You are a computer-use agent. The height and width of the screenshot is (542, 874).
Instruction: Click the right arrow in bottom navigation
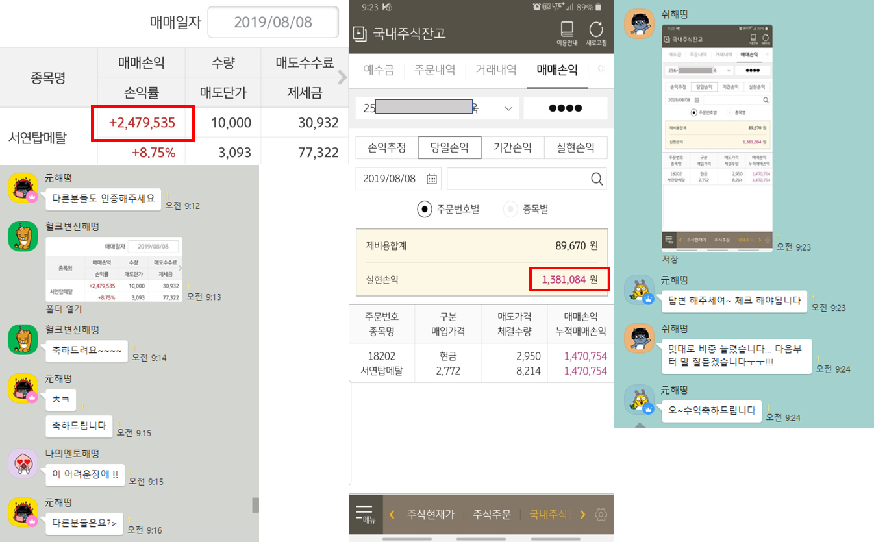582,515
